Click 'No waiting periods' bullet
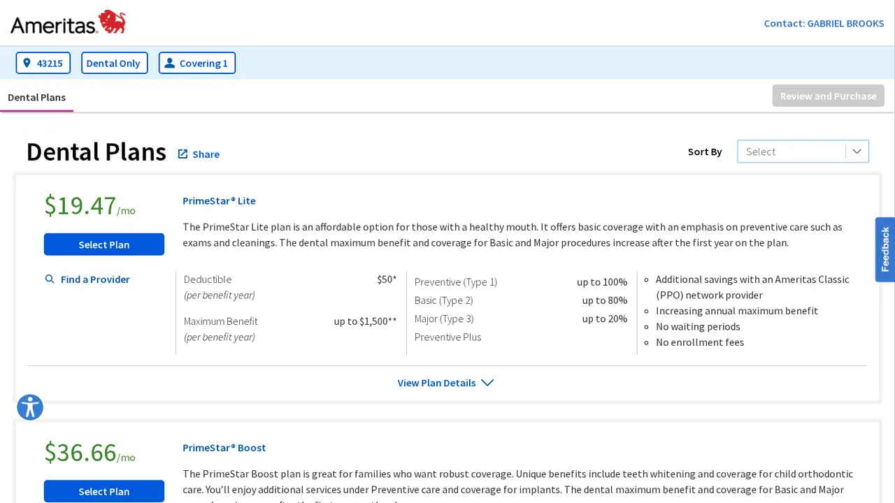This screenshot has height=503, width=895. coord(698,326)
